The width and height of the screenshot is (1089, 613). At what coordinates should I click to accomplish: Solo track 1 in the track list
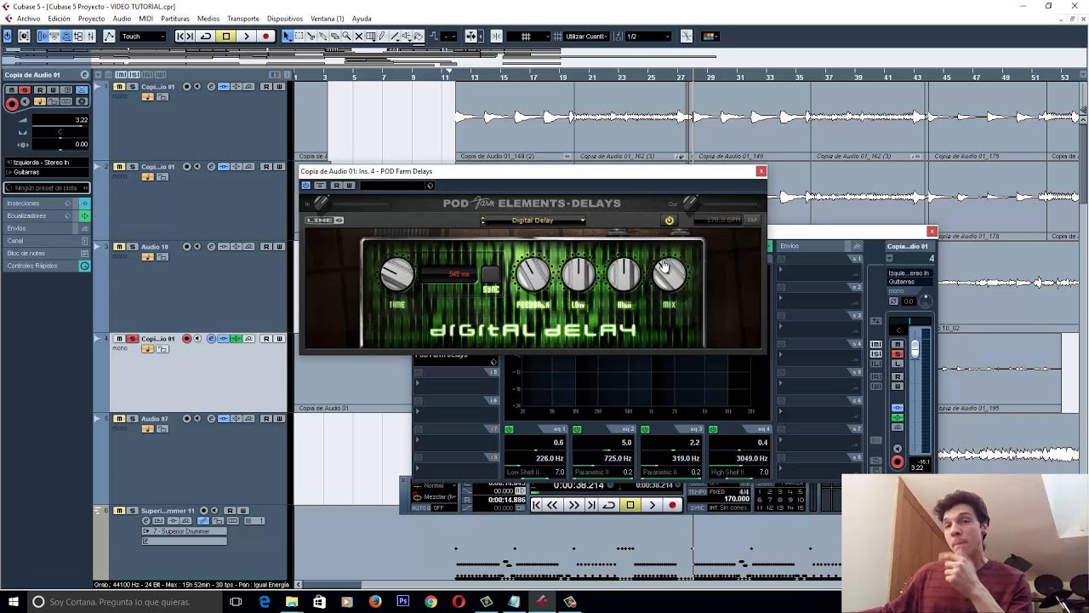[132, 87]
